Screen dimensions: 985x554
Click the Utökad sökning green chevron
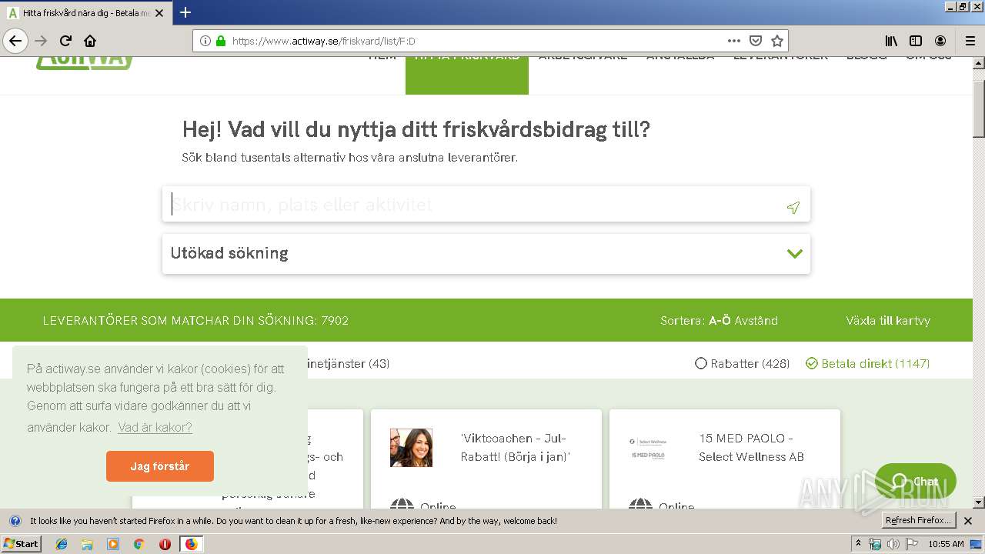[x=795, y=253]
